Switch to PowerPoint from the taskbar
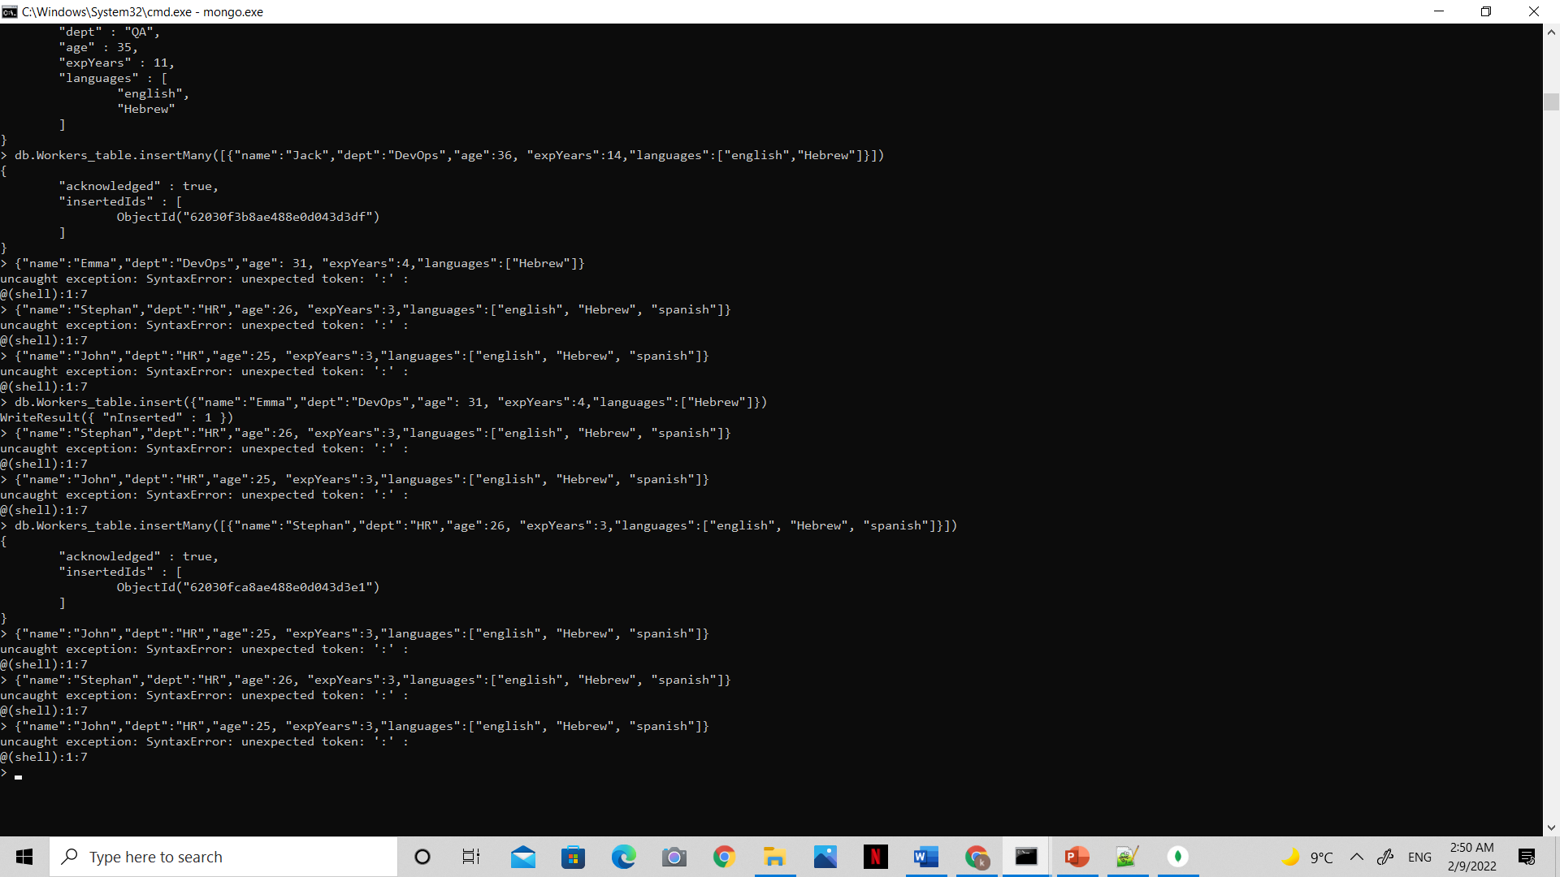 coord(1077,857)
